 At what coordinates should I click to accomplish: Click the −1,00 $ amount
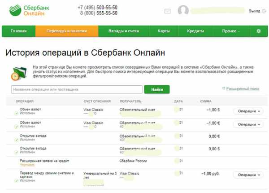213,110
